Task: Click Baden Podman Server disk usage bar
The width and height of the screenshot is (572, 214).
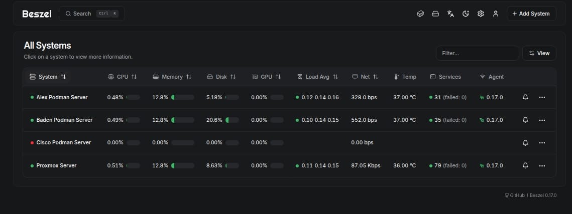Action: (233, 120)
